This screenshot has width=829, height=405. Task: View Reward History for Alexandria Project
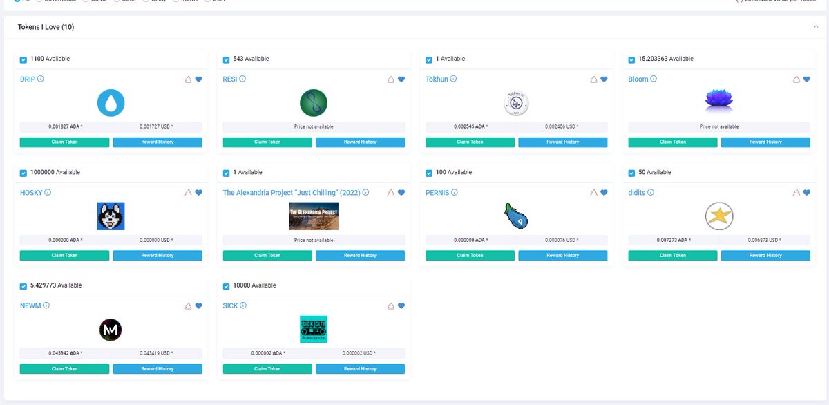tap(360, 256)
